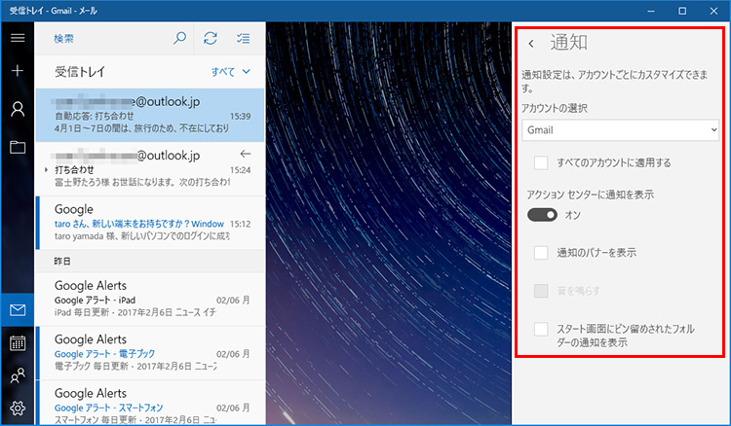The width and height of the screenshot is (731, 426).
Task: Click the 受信トレイ folder heading
Action: (x=80, y=72)
